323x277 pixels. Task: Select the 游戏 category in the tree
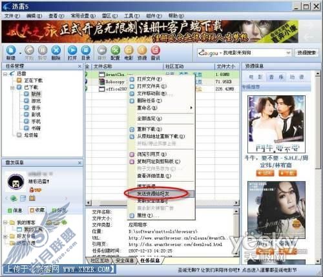pyautogui.click(x=36, y=101)
